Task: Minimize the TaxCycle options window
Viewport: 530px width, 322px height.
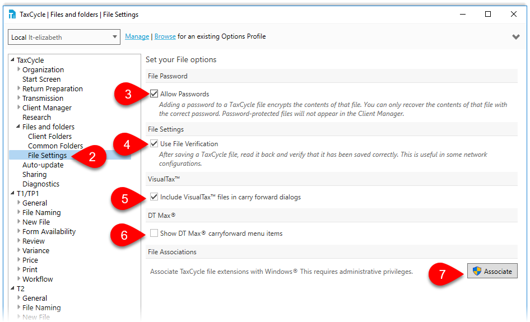Action: point(463,14)
